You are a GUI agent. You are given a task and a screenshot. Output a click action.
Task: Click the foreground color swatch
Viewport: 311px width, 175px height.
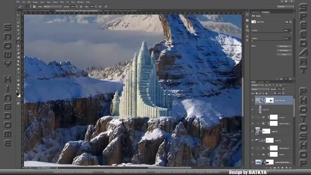(17, 94)
